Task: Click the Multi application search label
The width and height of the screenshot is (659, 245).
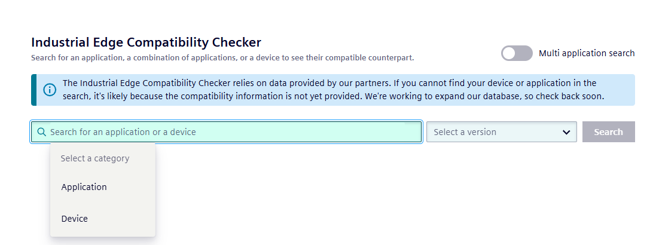Action: [x=587, y=53]
